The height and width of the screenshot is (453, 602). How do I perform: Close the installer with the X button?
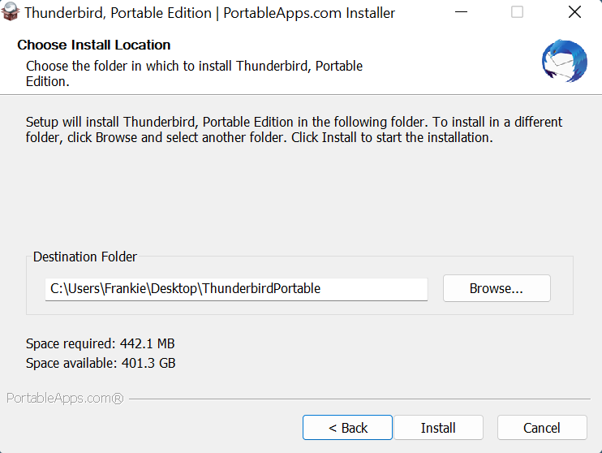point(574,12)
